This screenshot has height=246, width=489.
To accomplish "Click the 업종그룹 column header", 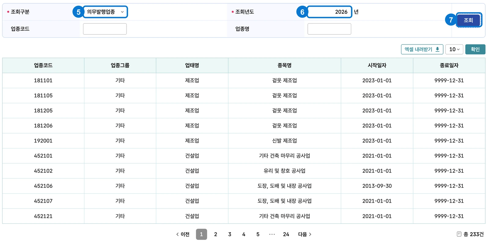I will [120, 66].
